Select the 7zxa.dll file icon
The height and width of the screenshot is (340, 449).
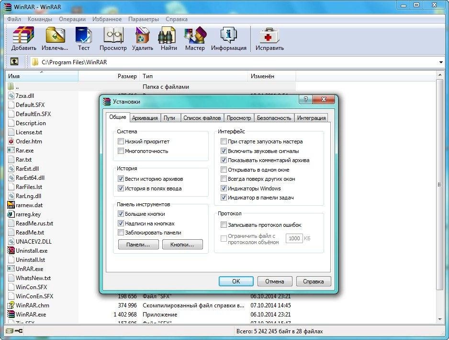click(x=11, y=95)
